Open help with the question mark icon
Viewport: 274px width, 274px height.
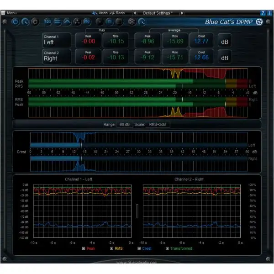263,13
